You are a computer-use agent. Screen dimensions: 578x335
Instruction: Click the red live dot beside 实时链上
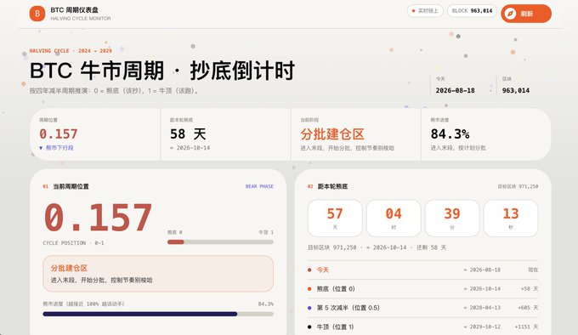click(413, 11)
